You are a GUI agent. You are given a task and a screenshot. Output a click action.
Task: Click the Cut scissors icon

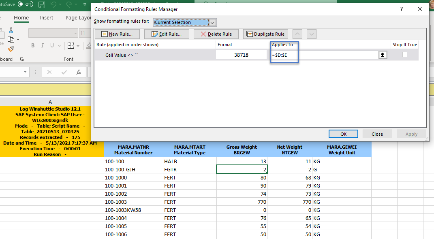(x=11, y=30)
